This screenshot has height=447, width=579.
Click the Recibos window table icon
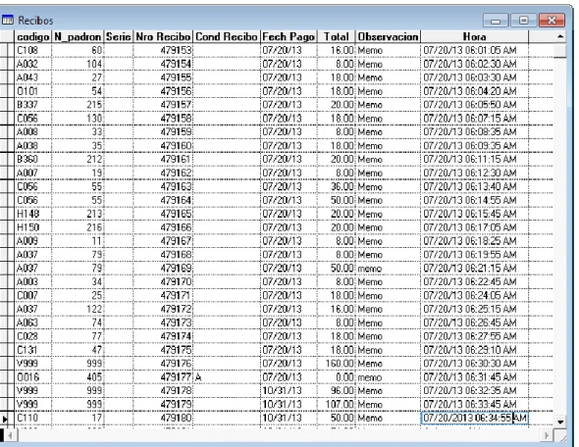pyautogui.click(x=8, y=20)
